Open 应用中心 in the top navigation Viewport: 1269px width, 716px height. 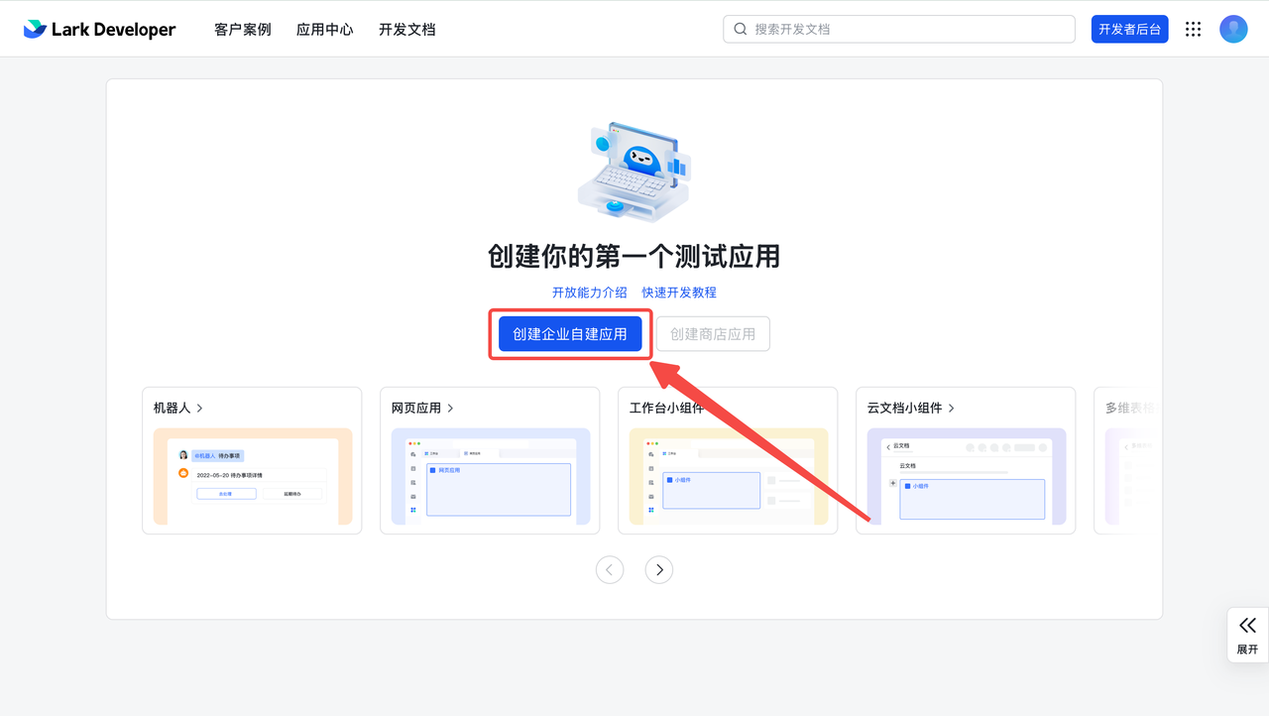pos(325,30)
